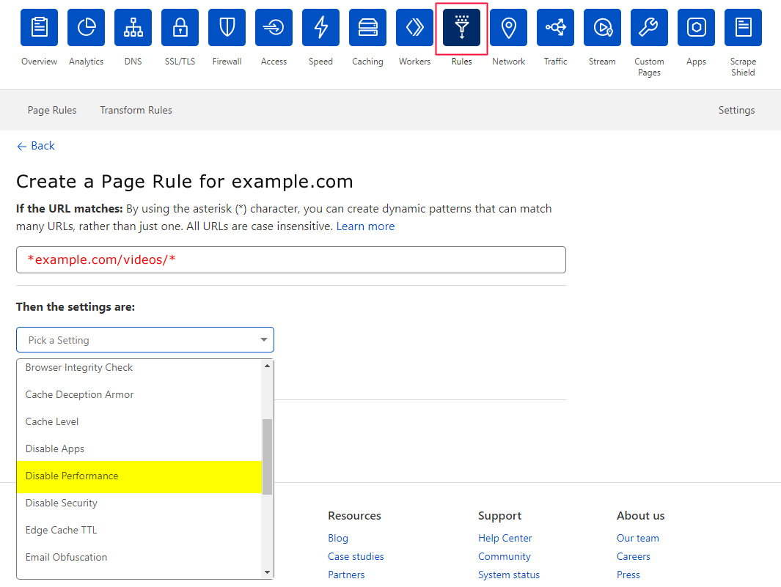Open the Analytics pie chart icon
The height and width of the screenshot is (587, 781).
(86, 28)
